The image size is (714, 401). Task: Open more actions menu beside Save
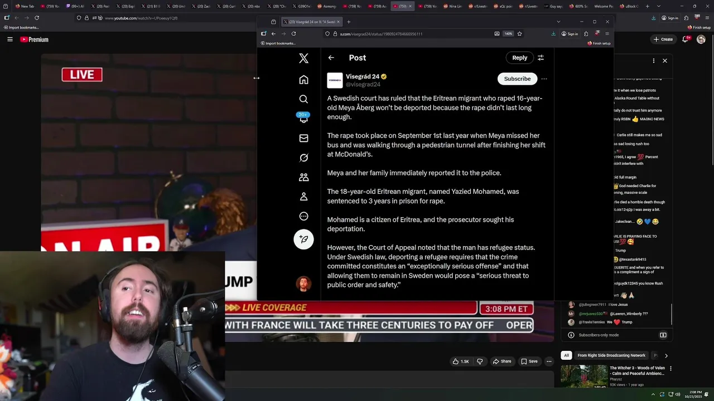(549, 361)
